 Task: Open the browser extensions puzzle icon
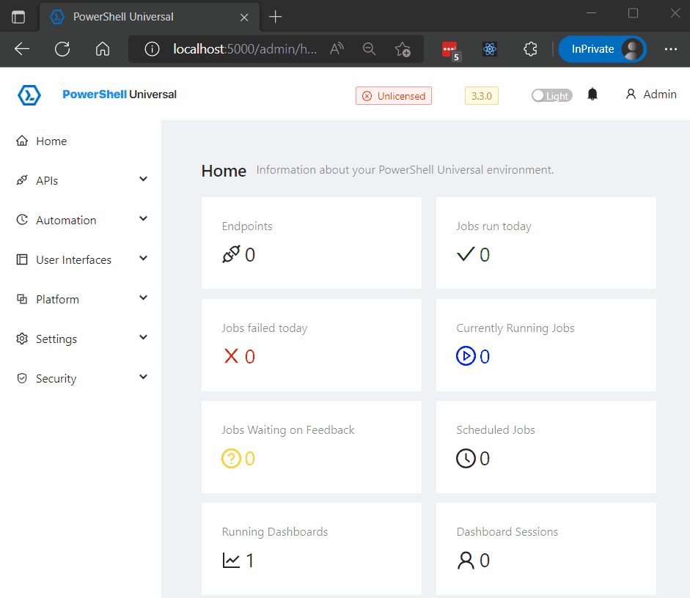click(x=530, y=49)
